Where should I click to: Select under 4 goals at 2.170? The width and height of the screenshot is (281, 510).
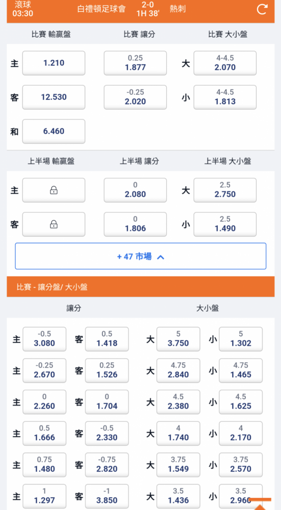tap(241, 433)
